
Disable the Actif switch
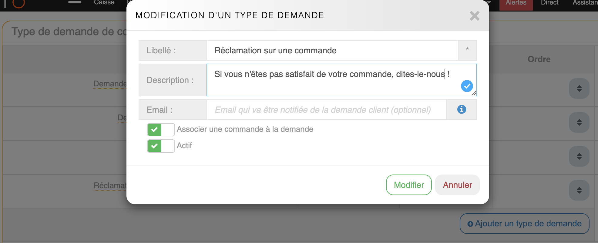(161, 146)
